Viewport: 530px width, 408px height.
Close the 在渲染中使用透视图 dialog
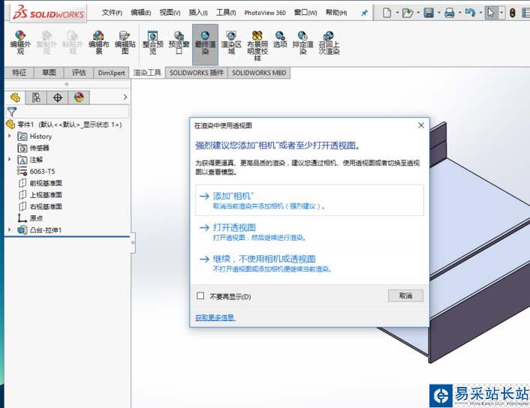click(421, 126)
